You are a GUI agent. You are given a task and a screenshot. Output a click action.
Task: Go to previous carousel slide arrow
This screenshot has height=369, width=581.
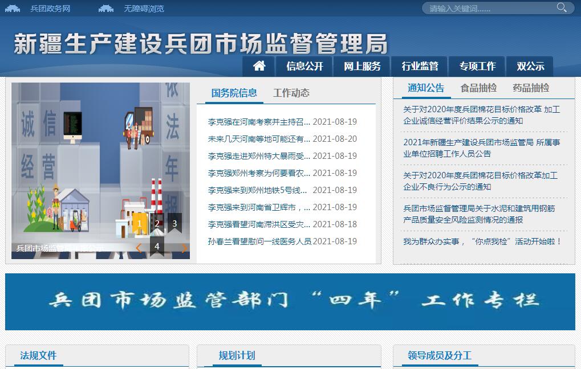(139, 248)
